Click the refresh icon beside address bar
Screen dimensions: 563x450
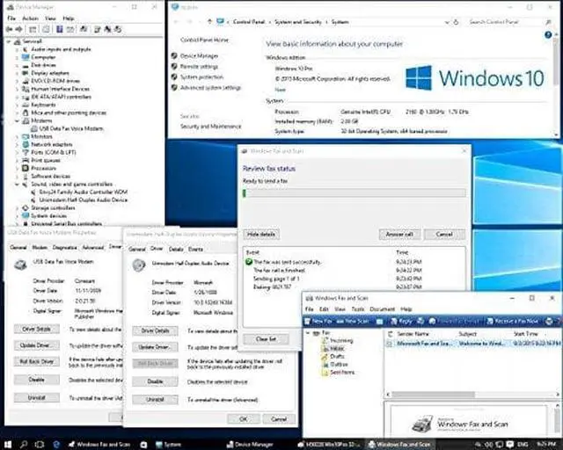[456, 22]
